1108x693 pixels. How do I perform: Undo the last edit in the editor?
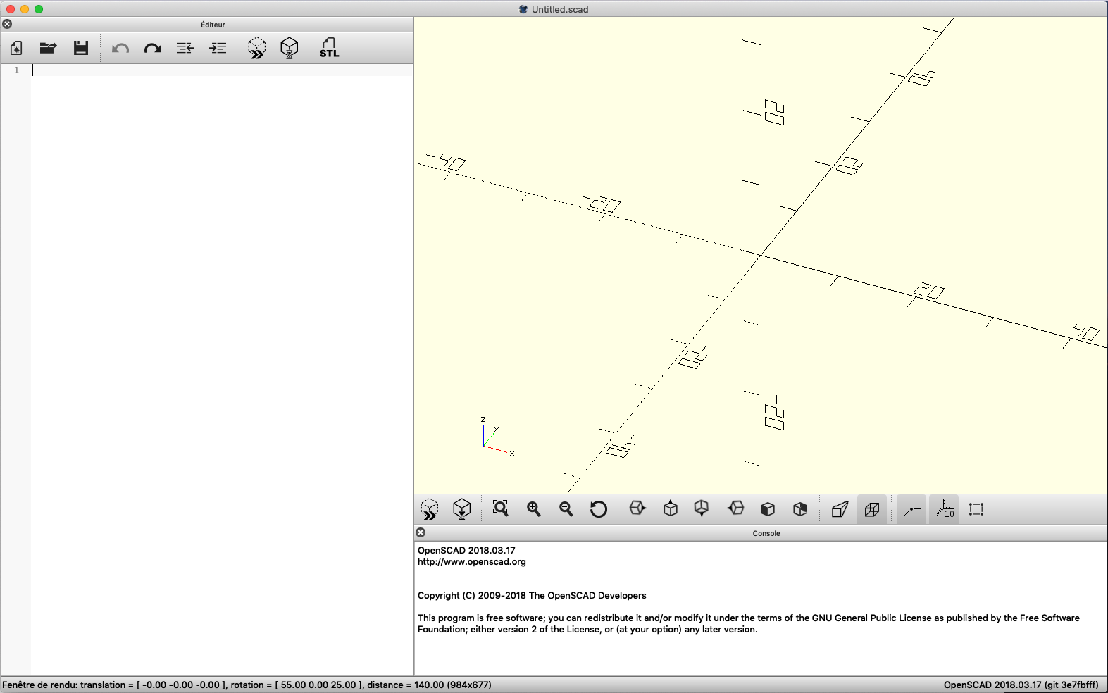click(120, 49)
